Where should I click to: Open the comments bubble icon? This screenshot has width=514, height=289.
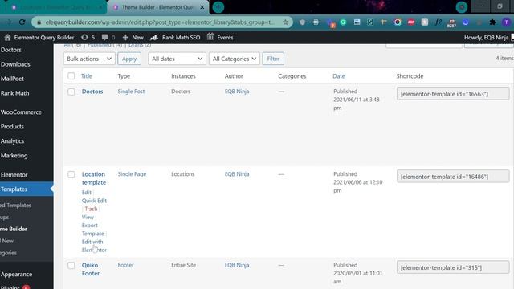(104, 38)
